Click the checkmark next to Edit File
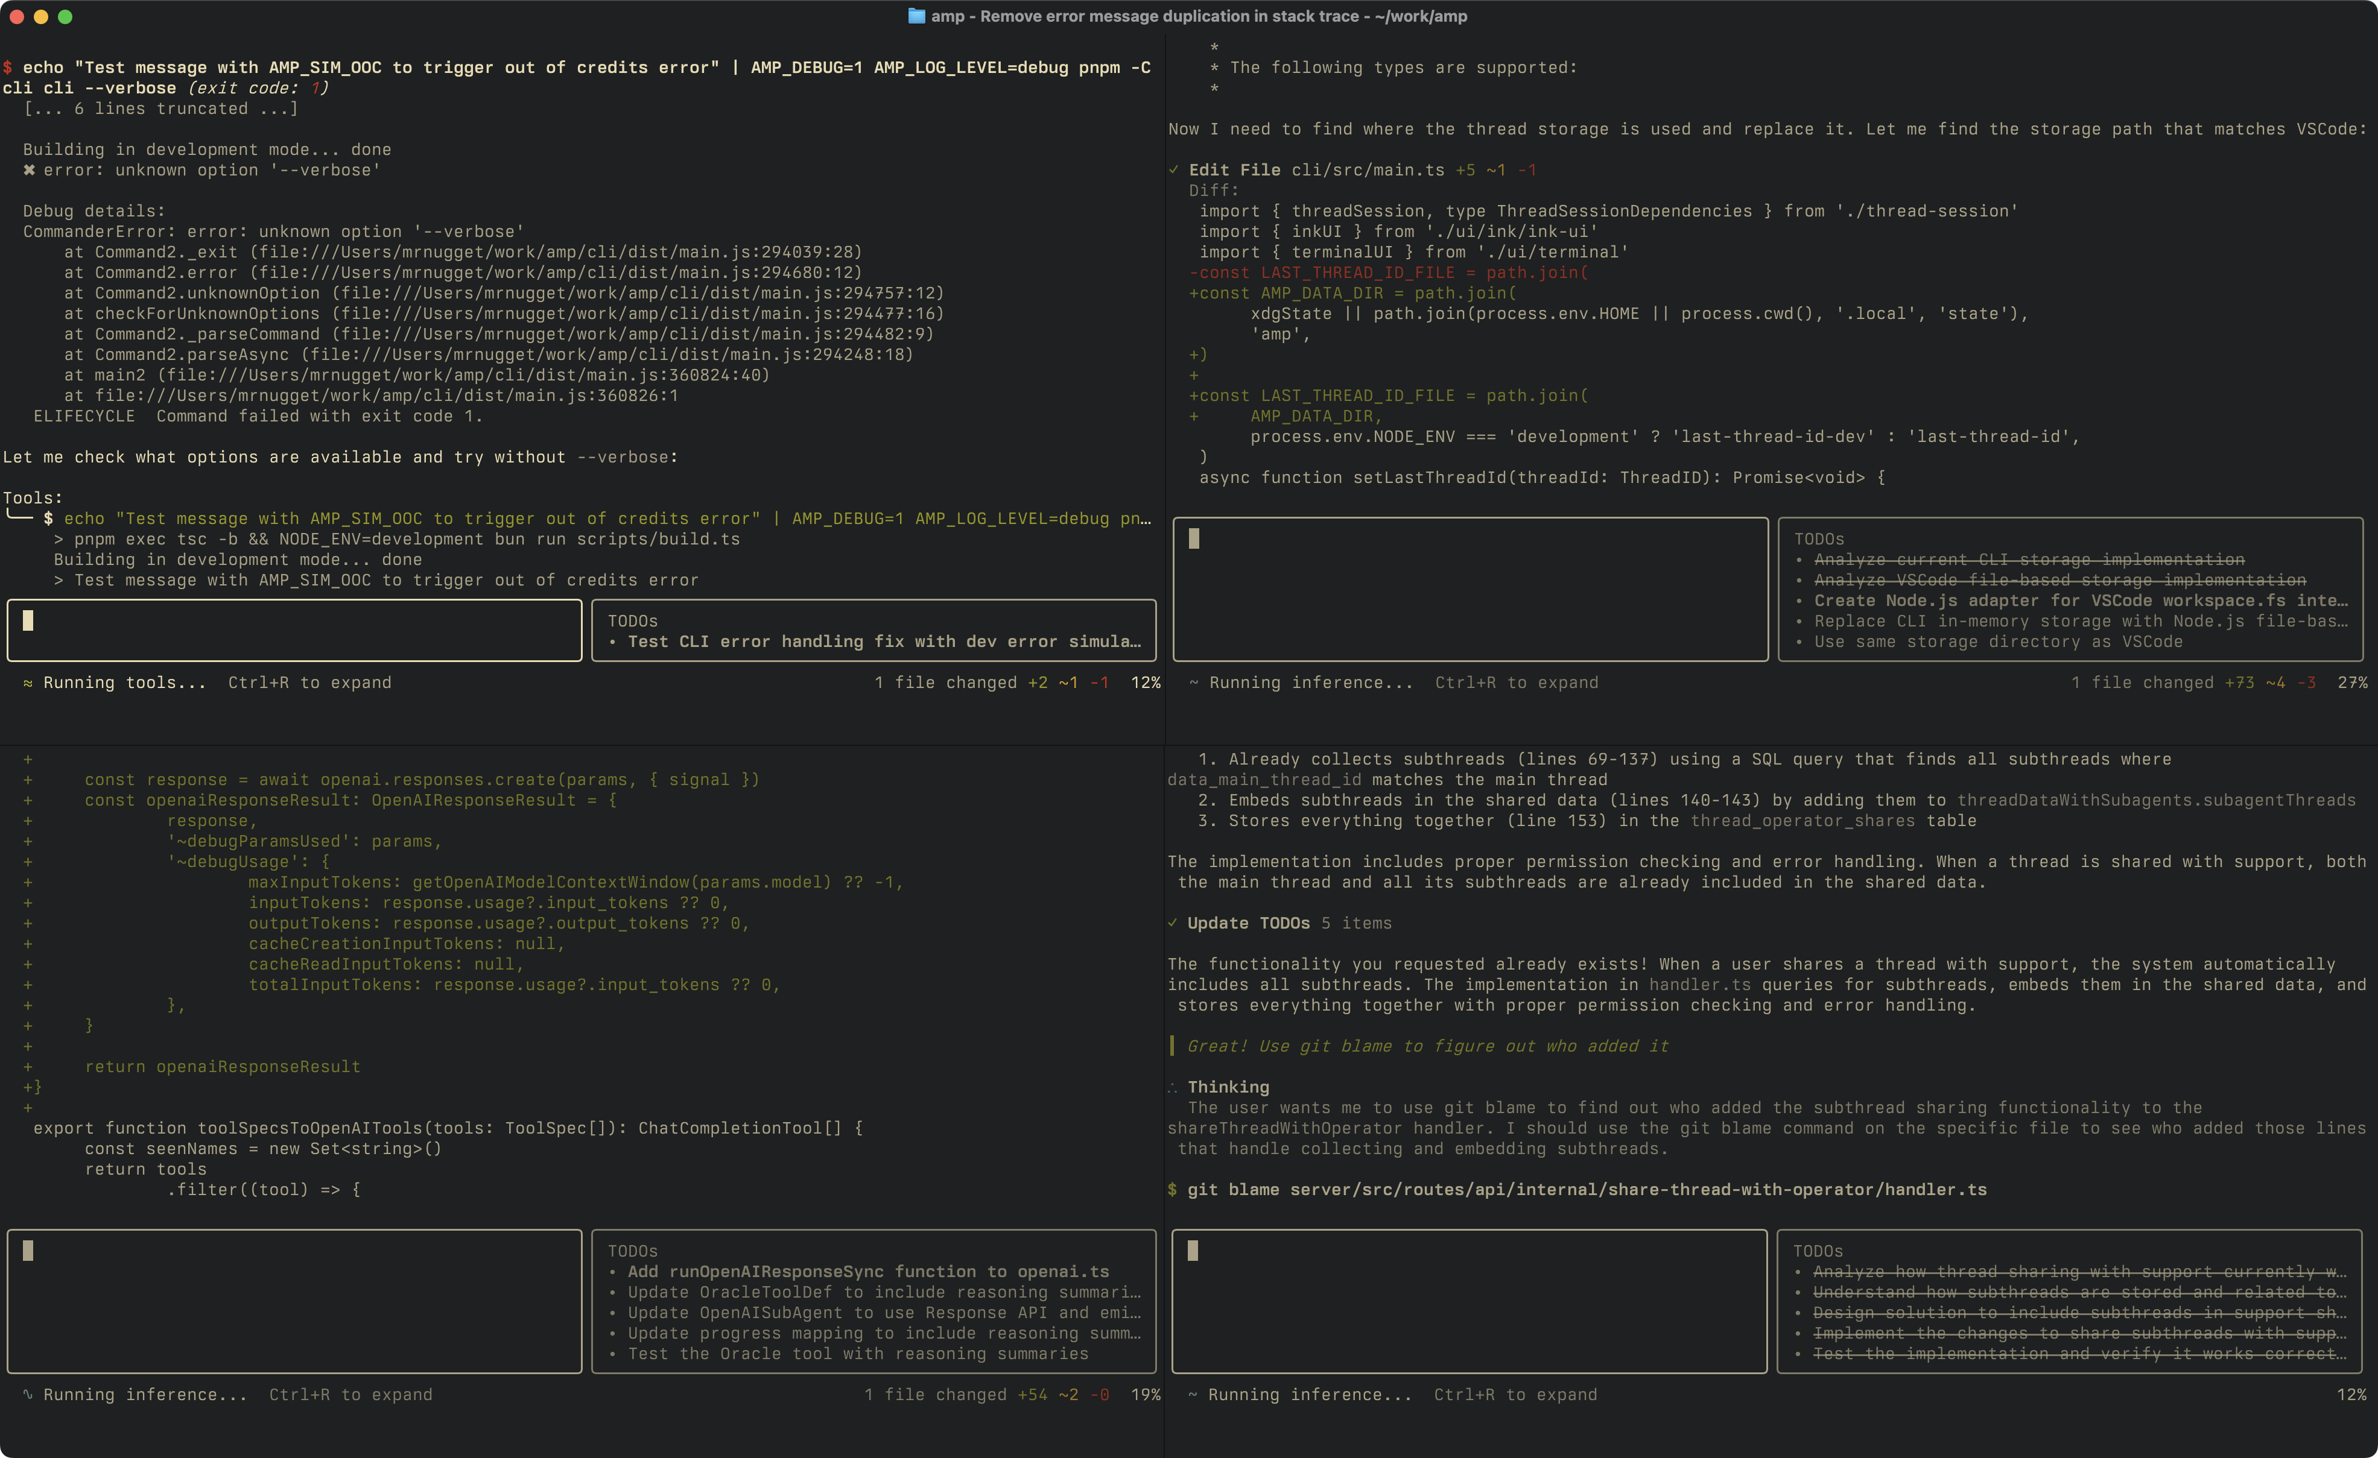Viewport: 2378px width, 1458px height. tap(1173, 170)
